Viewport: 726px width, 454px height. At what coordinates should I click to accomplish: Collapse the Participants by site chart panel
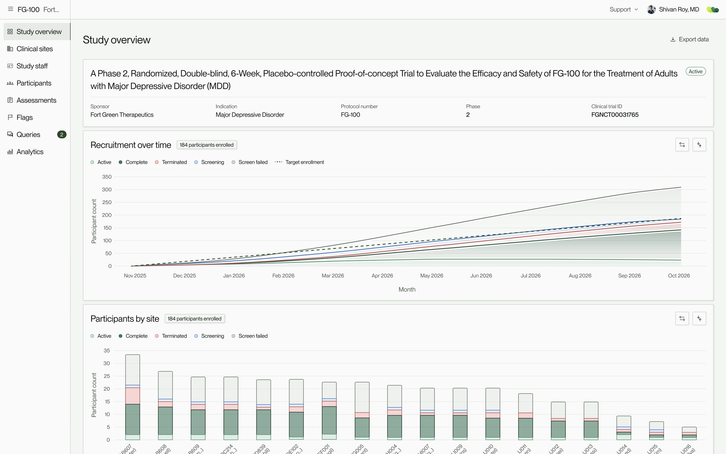tap(699, 319)
